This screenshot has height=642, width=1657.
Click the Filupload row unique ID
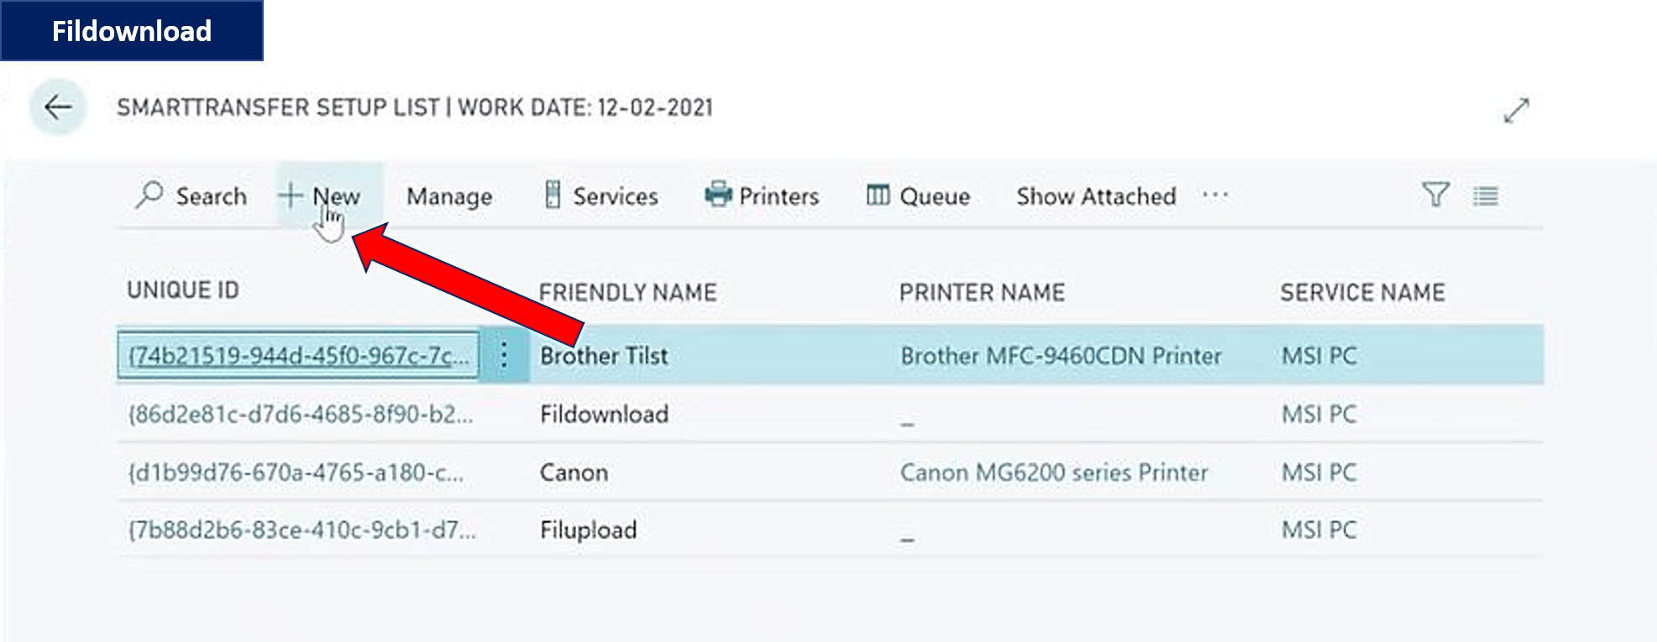(301, 530)
